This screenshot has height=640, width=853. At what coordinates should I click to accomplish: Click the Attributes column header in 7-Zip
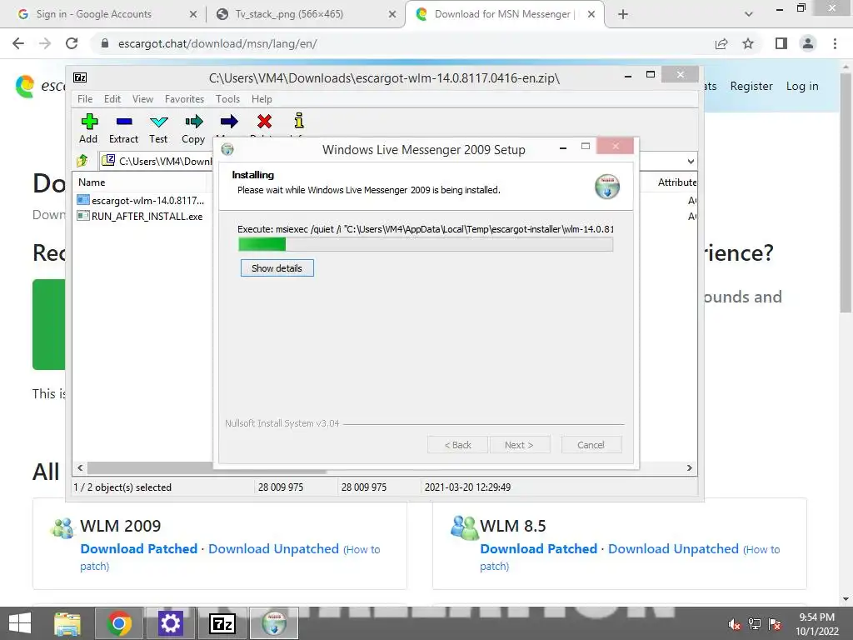coord(676,182)
